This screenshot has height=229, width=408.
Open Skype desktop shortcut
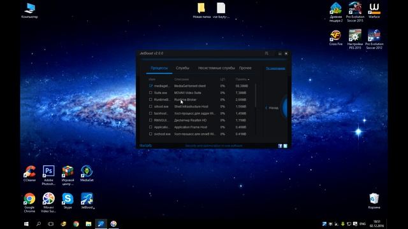68,201
